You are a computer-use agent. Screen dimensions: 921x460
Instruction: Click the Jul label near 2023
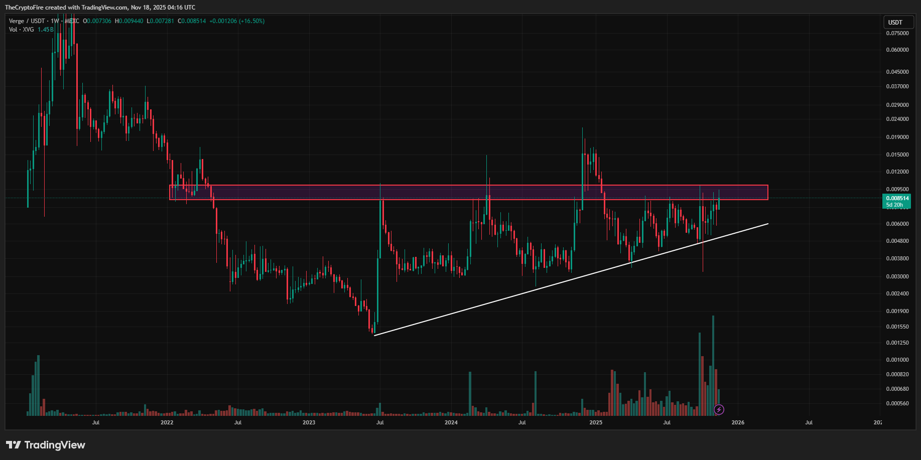click(x=380, y=423)
